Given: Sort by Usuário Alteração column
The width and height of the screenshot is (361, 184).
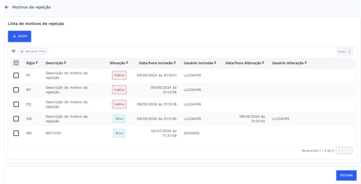Looking at the screenshot, I should (x=305, y=63).
